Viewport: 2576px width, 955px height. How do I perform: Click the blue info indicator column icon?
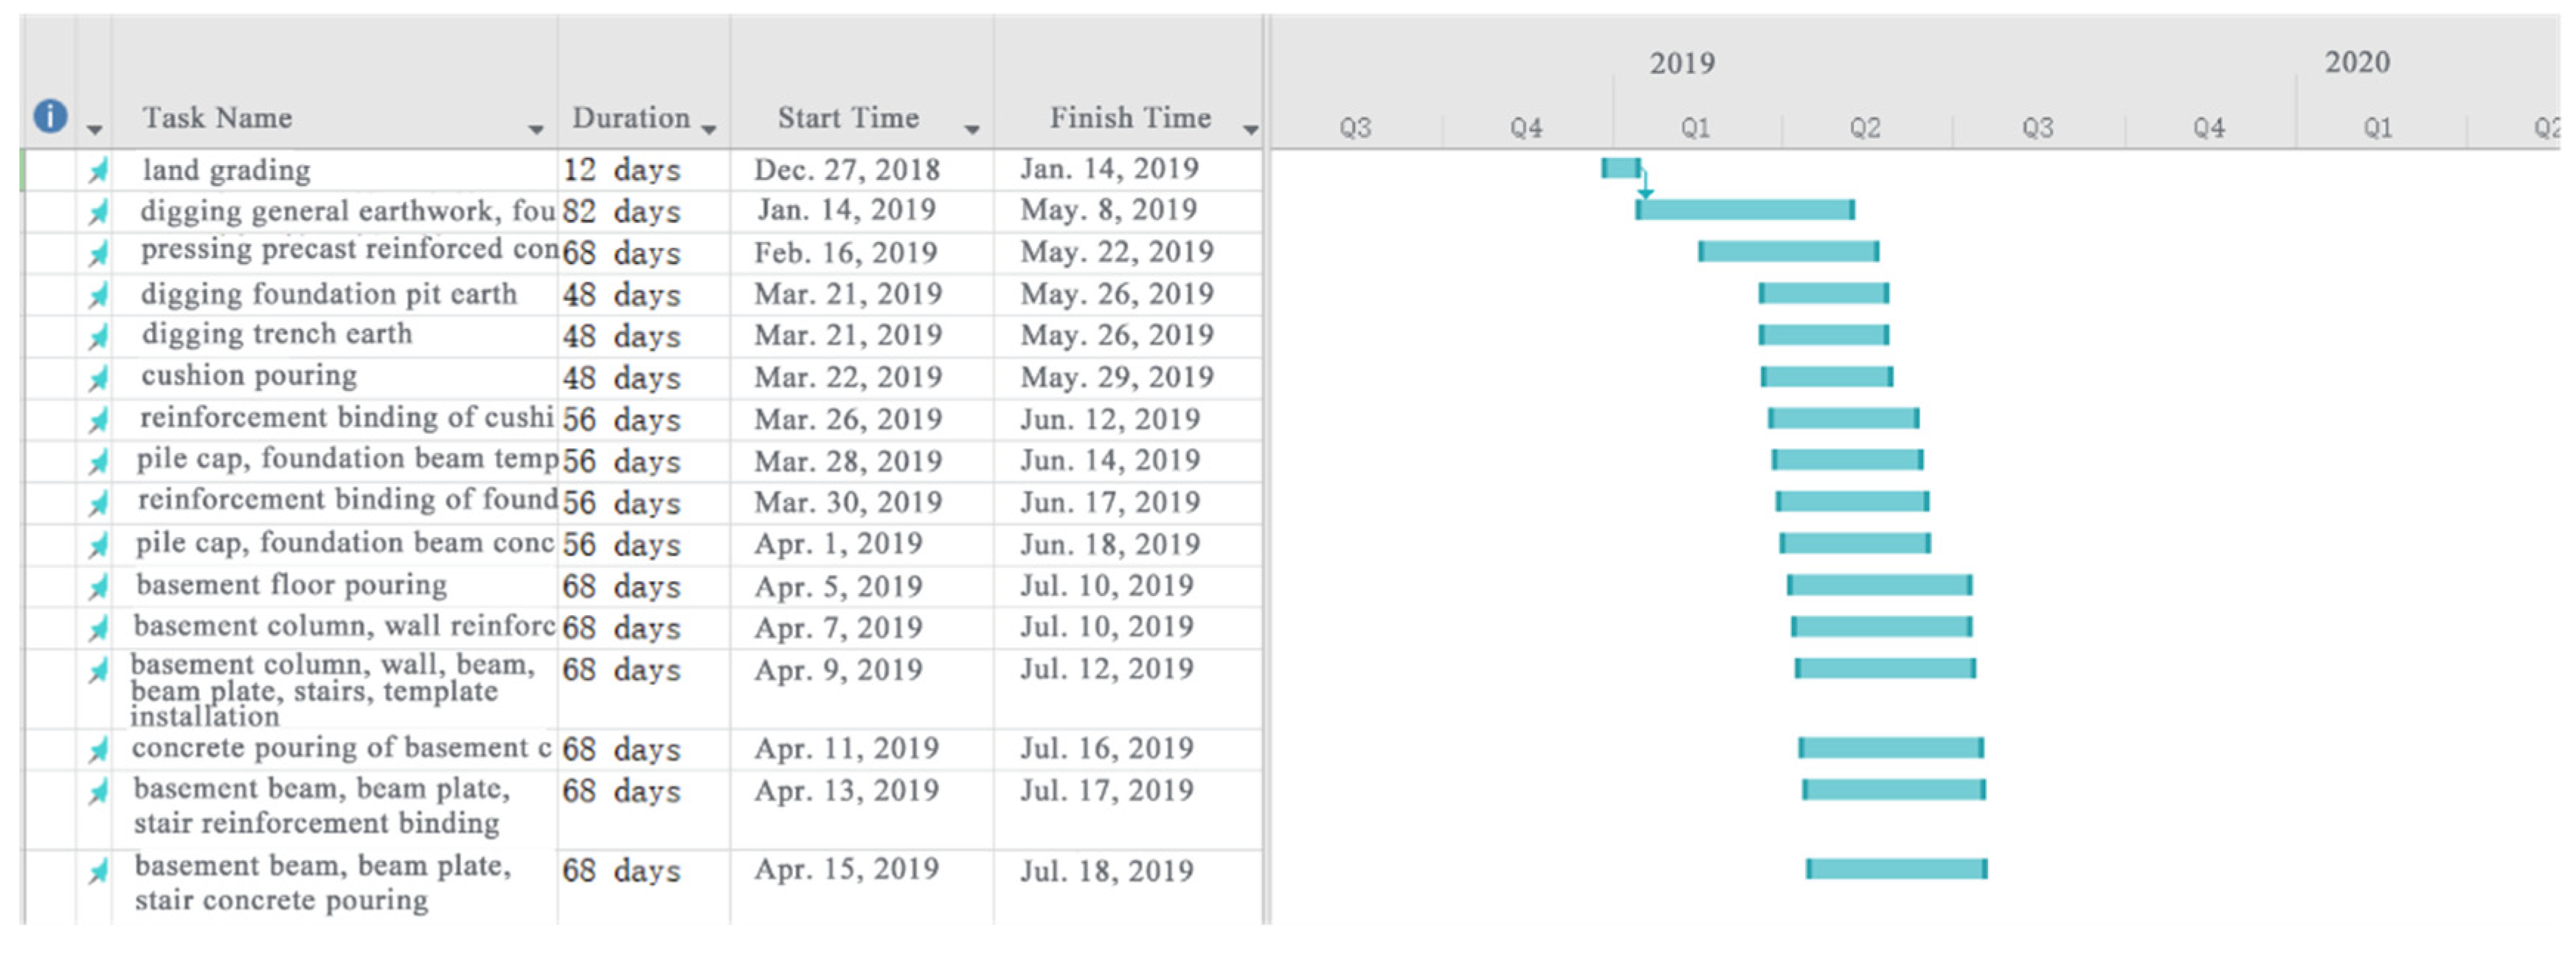pyautogui.click(x=50, y=116)
